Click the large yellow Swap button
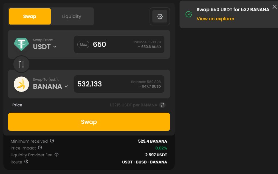 click(89, 122)
